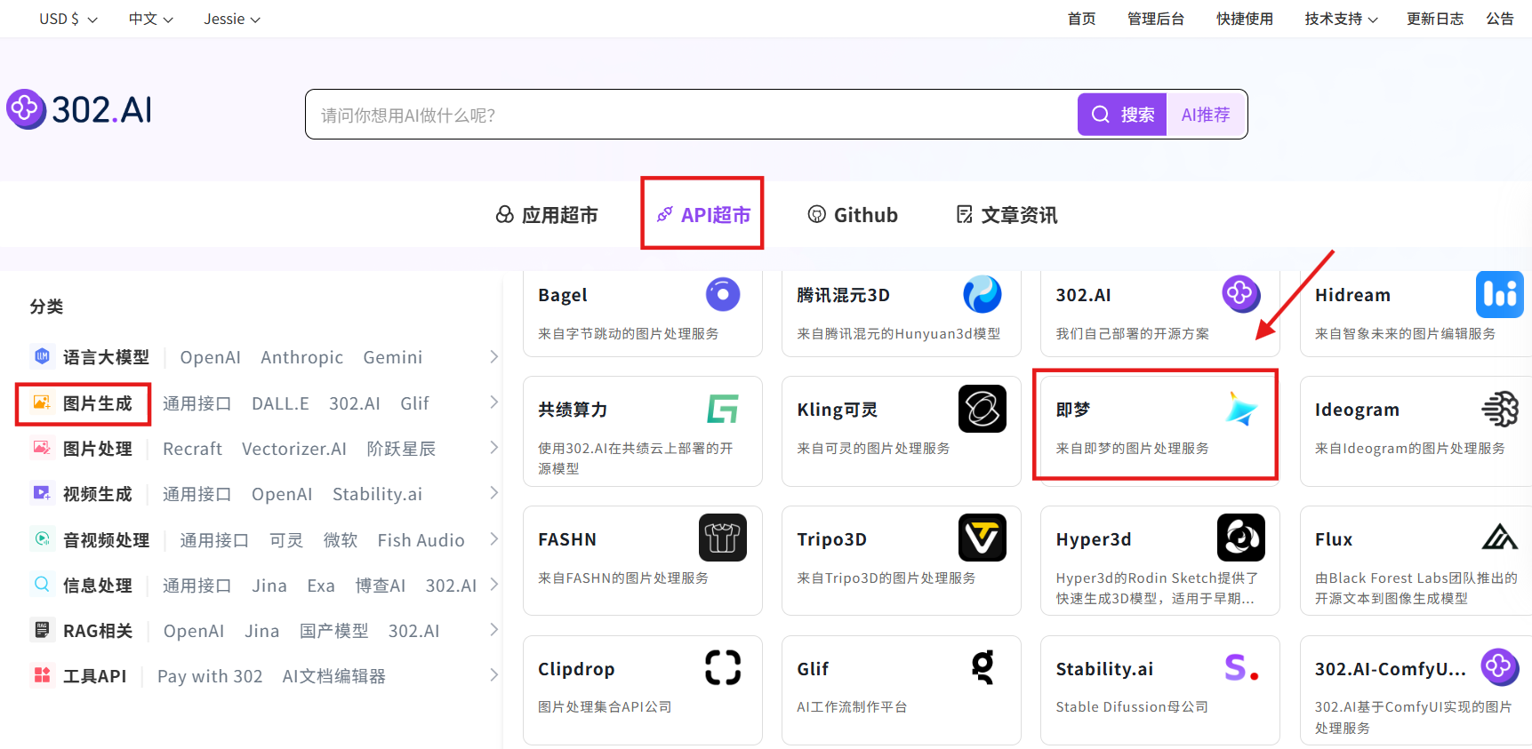
Task: Click the Clipdrop bracket icon
Action: (723, 667)
